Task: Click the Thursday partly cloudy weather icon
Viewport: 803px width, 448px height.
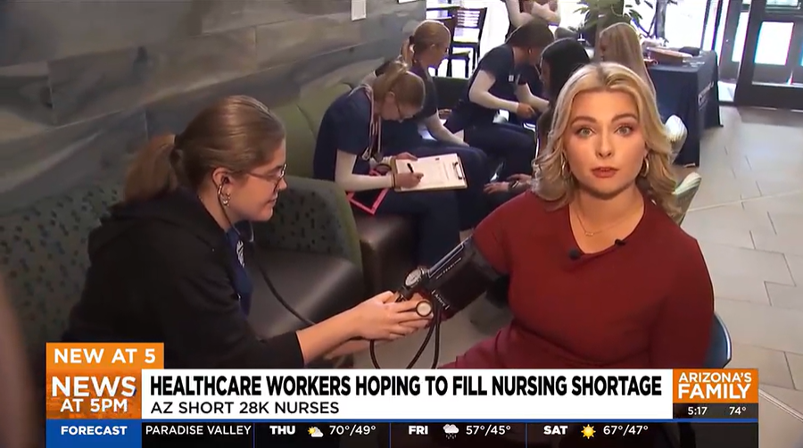Action: click(x=316, y=431)
